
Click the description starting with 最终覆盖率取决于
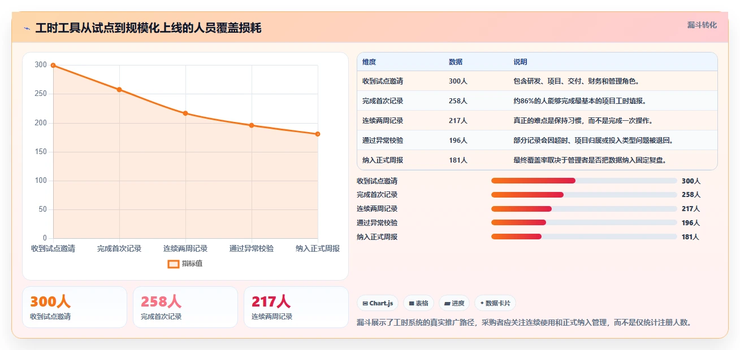590,160
